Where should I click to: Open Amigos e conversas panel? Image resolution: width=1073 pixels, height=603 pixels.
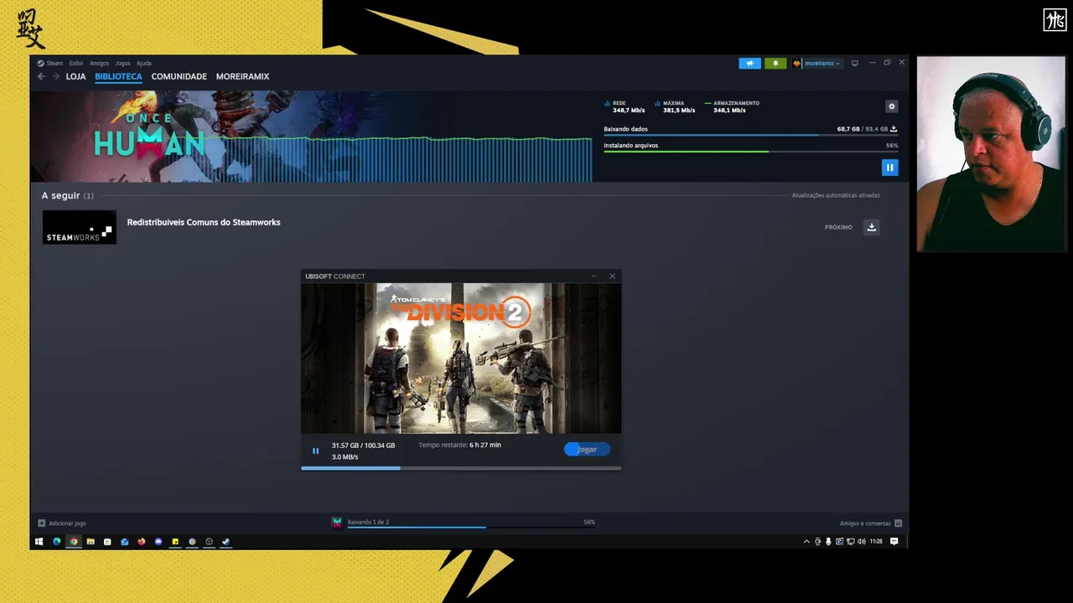tap(870, 523)
